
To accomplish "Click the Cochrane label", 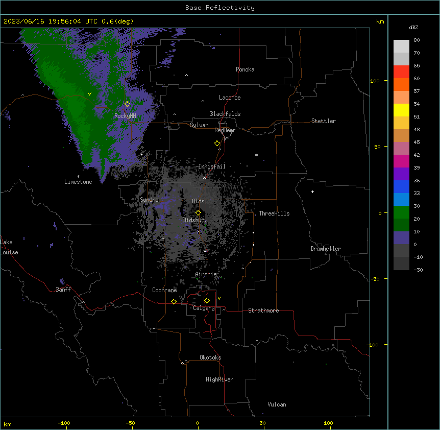I will pos(164,290).
